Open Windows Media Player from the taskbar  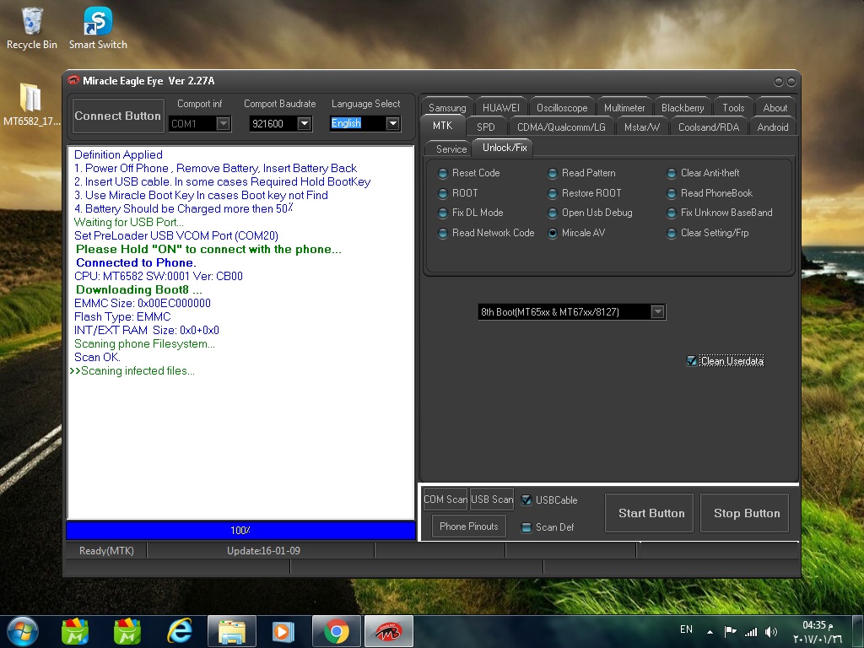point(283,631)
